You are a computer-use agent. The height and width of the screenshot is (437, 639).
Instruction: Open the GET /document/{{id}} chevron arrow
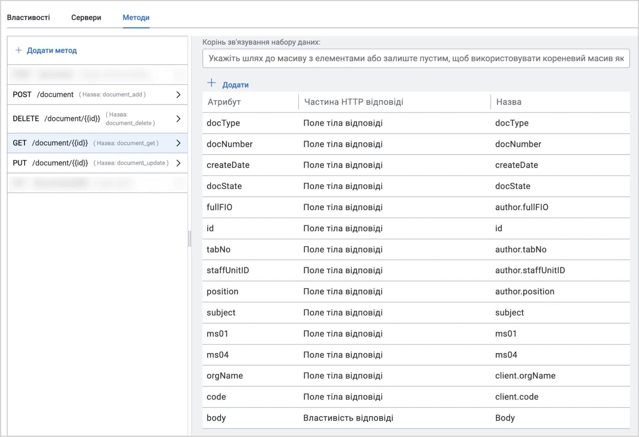pyautogui.click(x=178, y=143)
